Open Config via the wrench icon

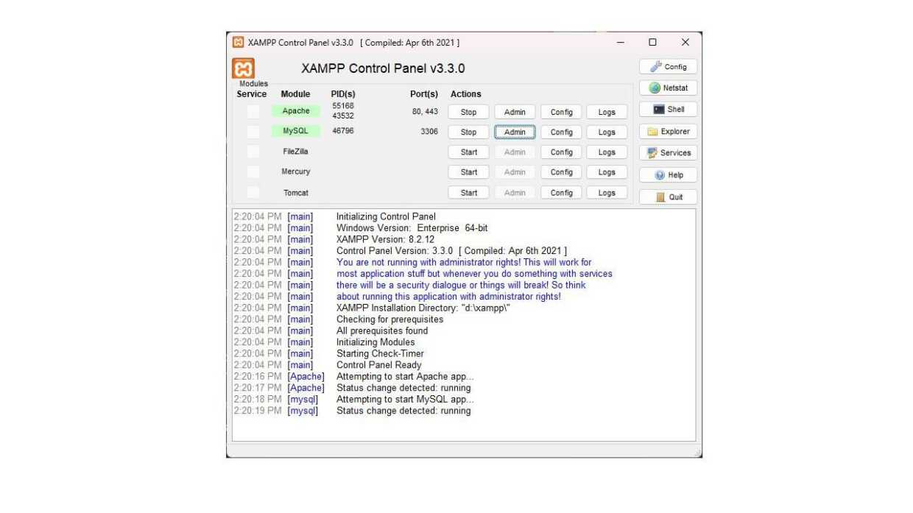point(667,66)
